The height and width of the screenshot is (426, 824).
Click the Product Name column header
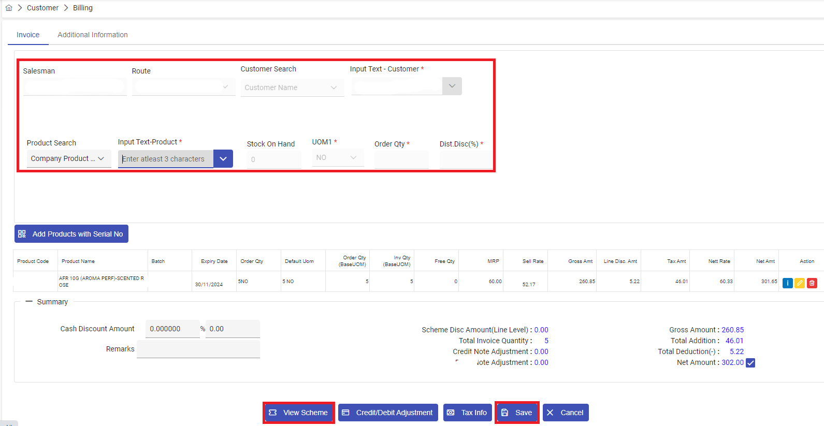[x=78, y=261]
